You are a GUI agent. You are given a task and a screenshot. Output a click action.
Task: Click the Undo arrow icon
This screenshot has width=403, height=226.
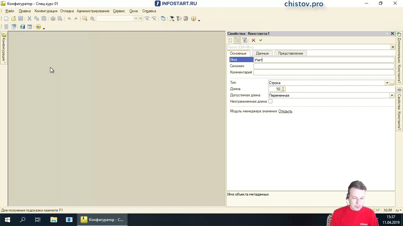point(69,19)
